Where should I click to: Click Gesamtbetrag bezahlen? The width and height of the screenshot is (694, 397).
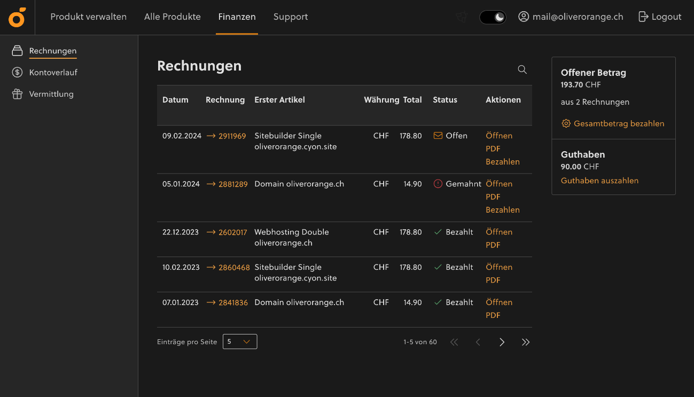tap(619, 123)
